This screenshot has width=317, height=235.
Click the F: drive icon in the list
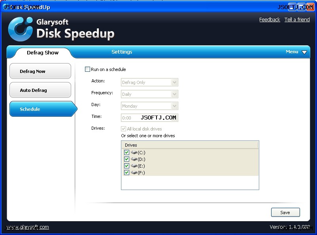[x=134, y=173]
